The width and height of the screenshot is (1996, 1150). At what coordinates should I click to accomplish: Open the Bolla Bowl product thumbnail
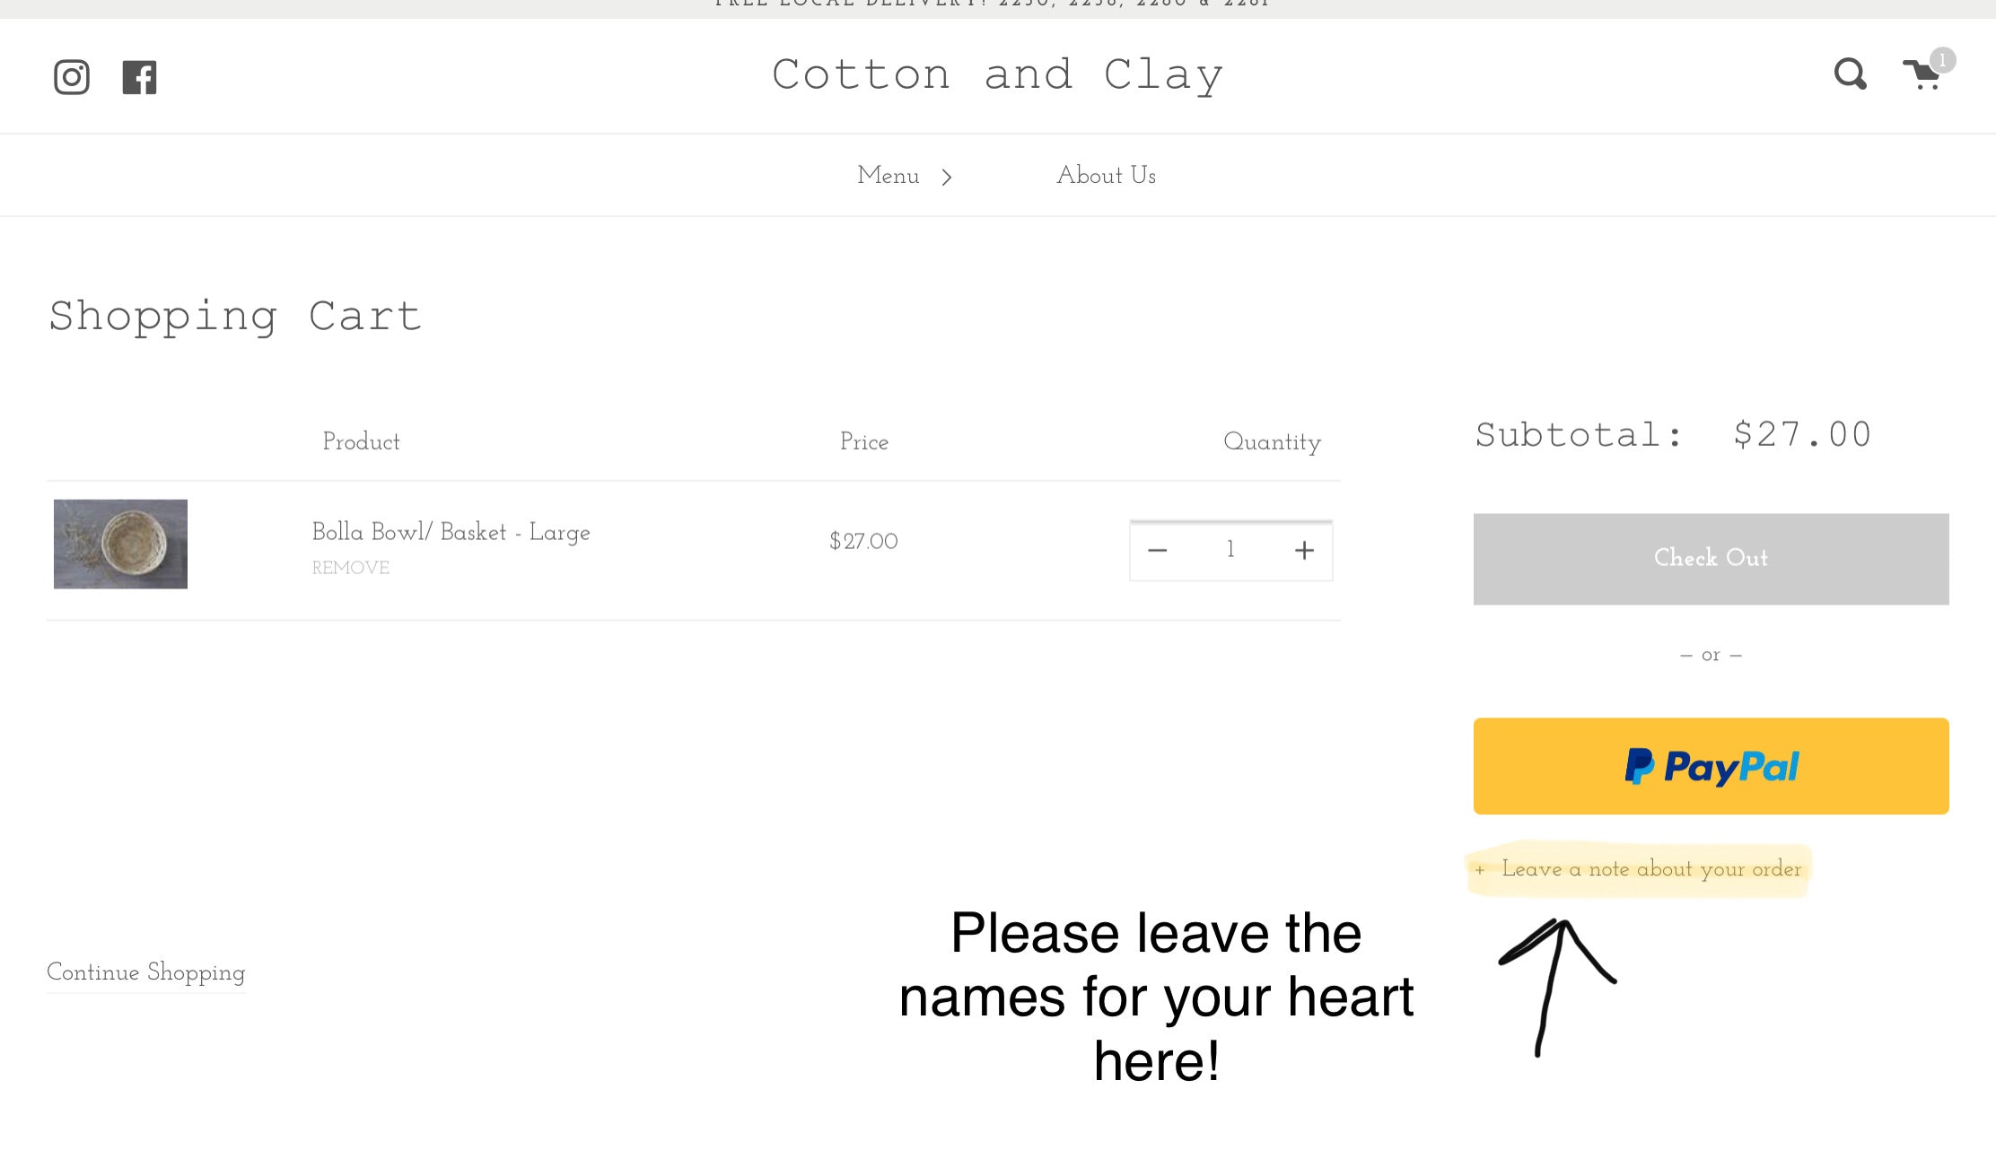120,544
